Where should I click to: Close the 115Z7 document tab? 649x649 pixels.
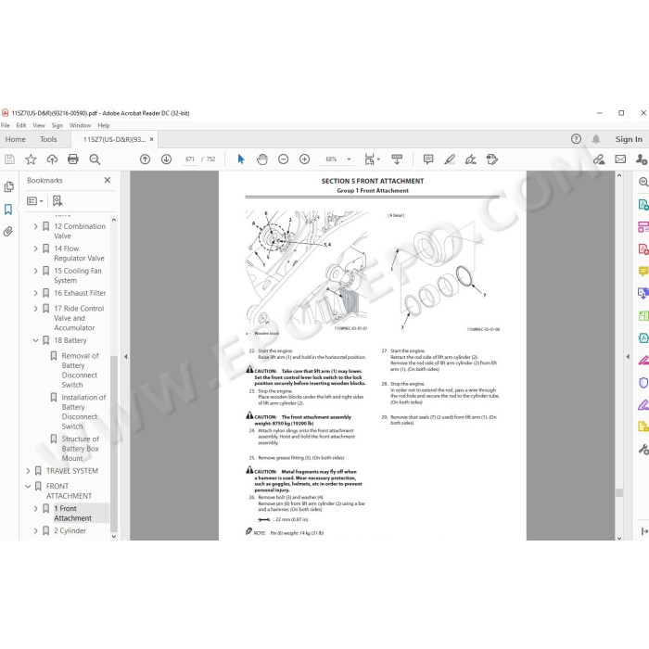[x=151, y=139]
